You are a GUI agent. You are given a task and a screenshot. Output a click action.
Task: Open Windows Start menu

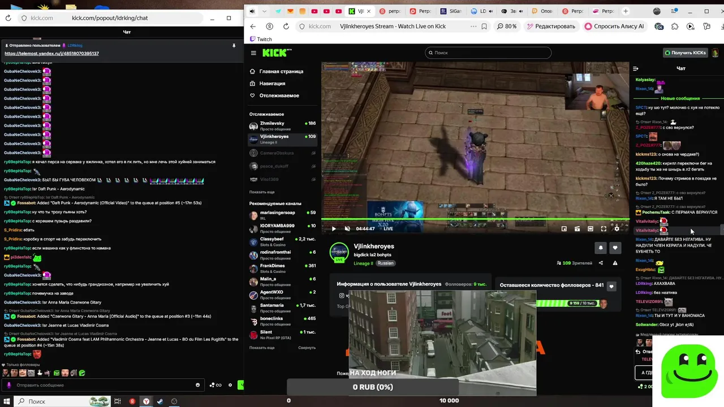pos(6,401)
